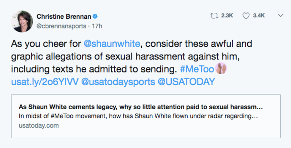Click the retweet arrows icon

click(214, 16)
